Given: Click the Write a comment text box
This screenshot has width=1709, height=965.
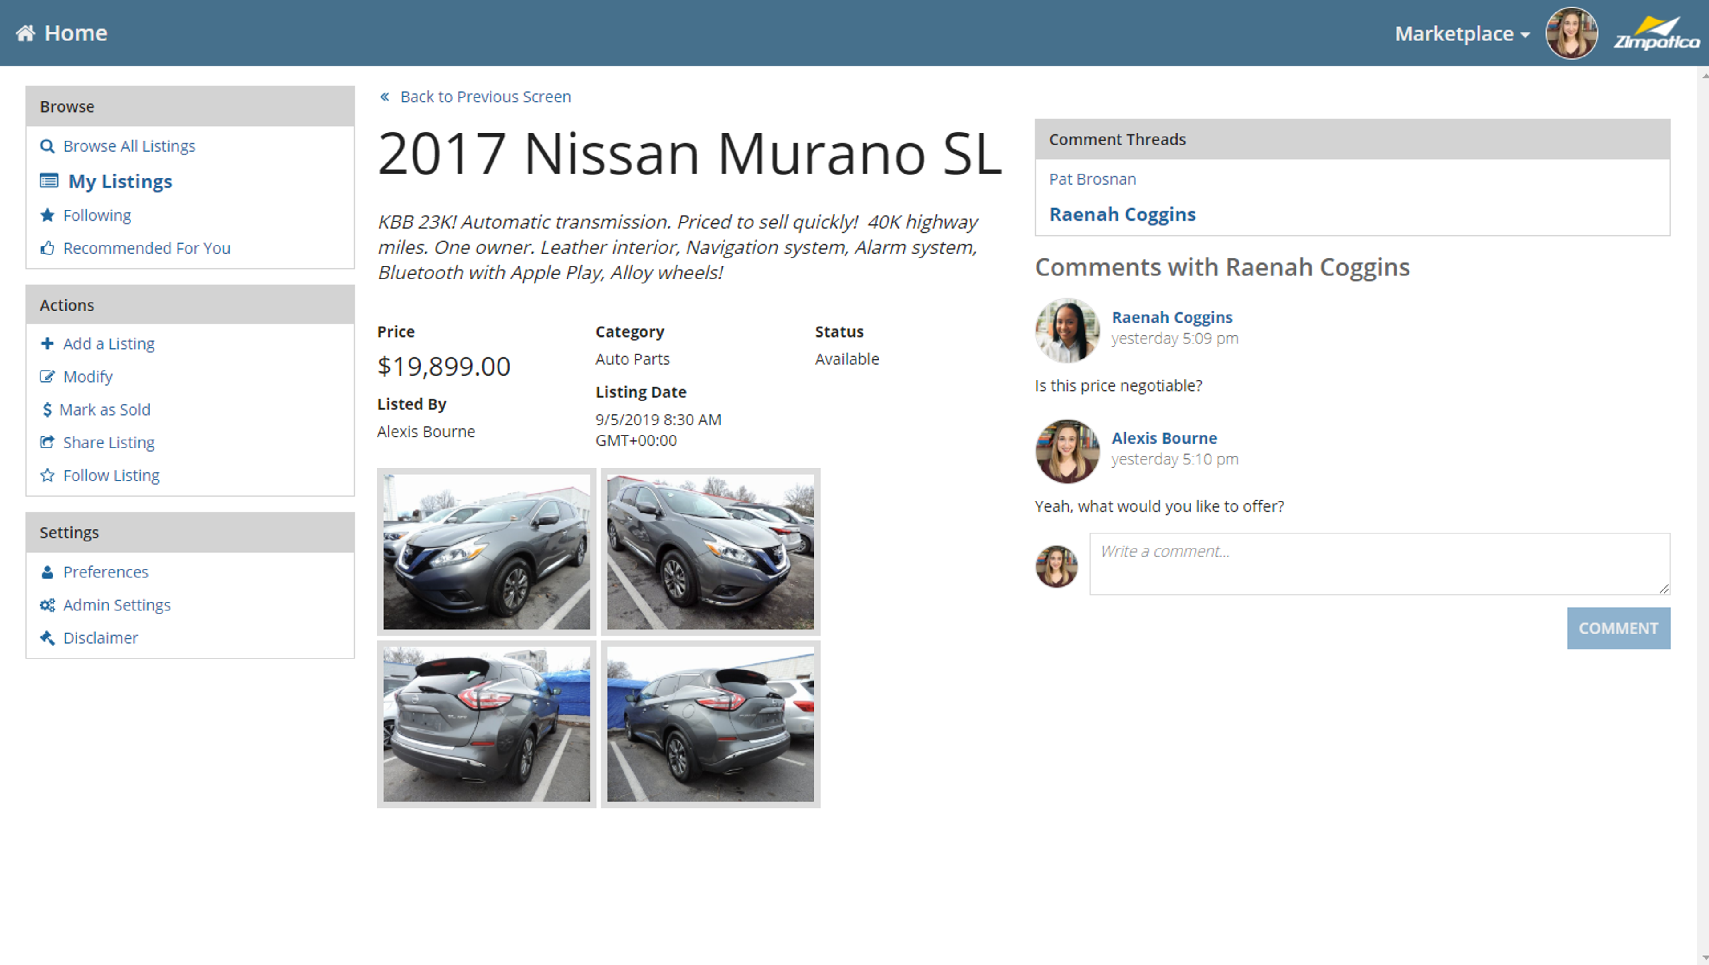Looking at the screenshot, I should click(1379, 564).
